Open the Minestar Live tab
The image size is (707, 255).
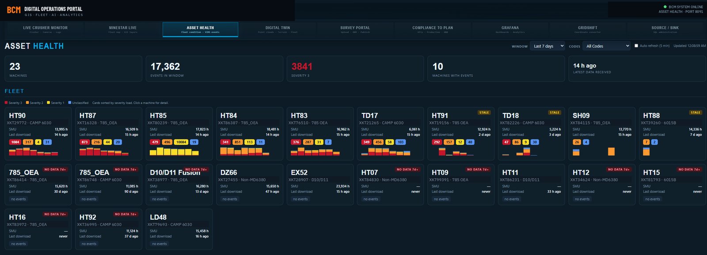pos(123,29)
